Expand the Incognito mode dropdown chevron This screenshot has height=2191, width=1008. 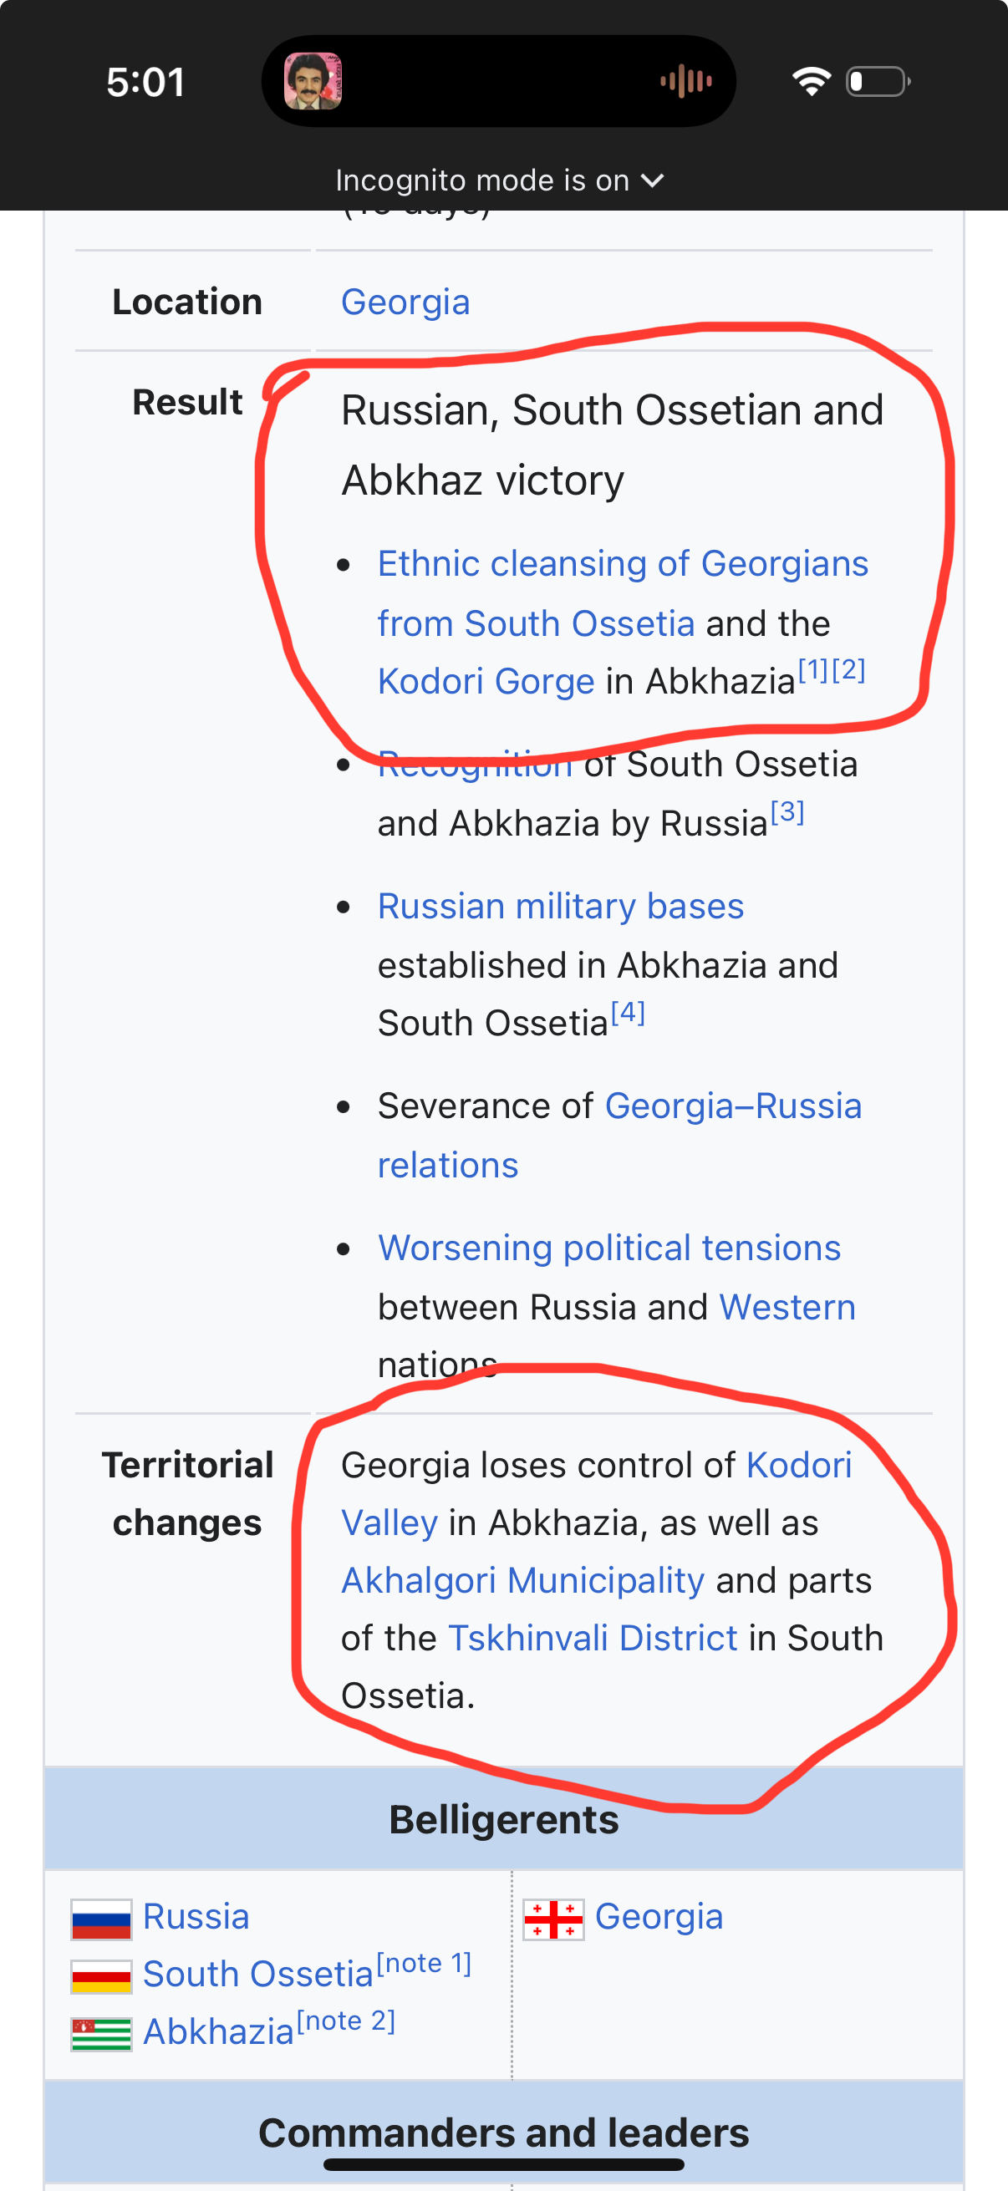(653, 180)
